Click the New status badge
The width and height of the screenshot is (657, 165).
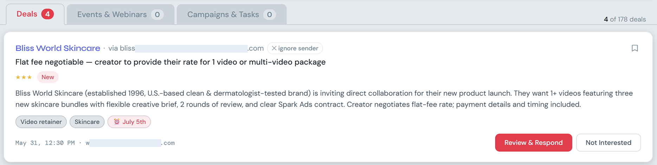tap(48, 77)
